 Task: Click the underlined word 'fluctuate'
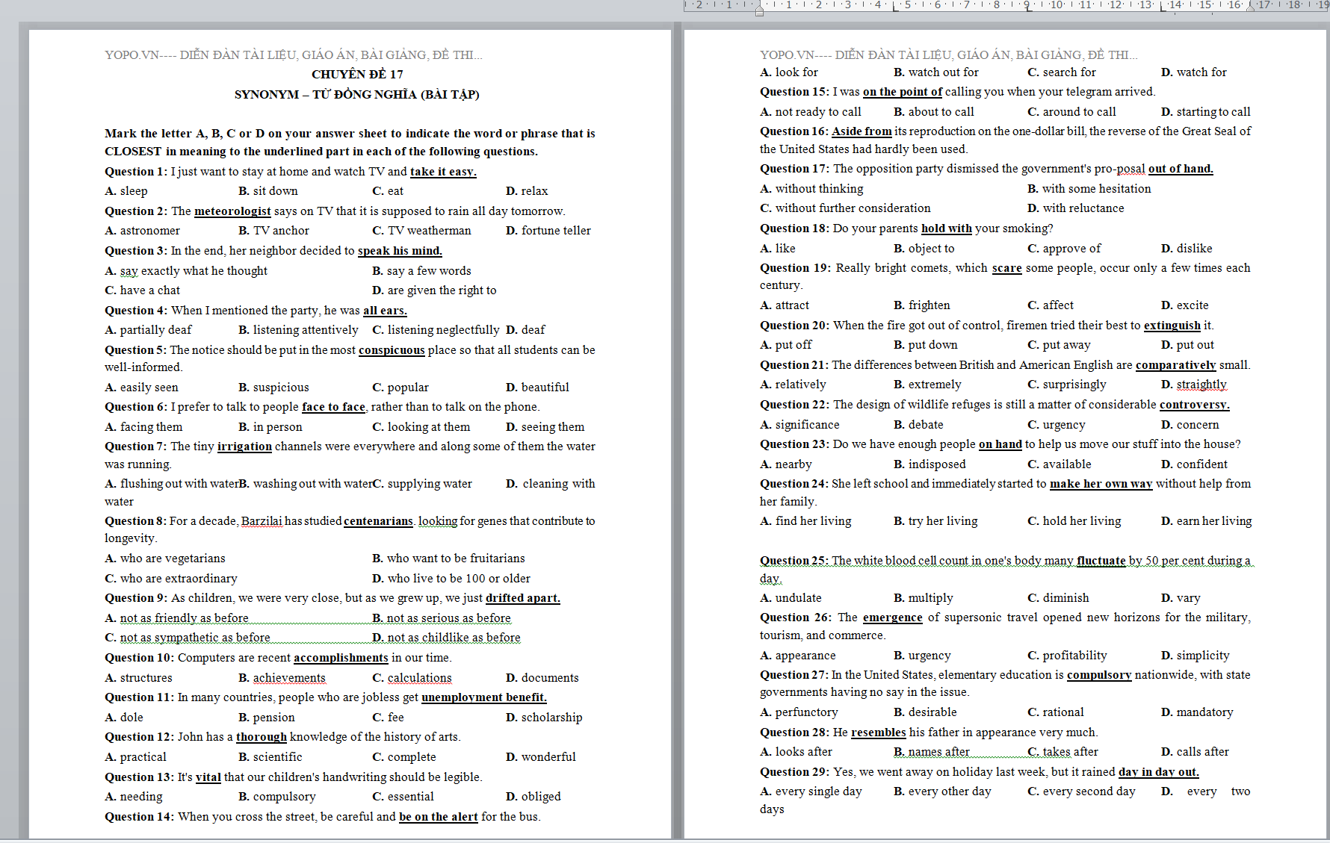click(1101, 561)
